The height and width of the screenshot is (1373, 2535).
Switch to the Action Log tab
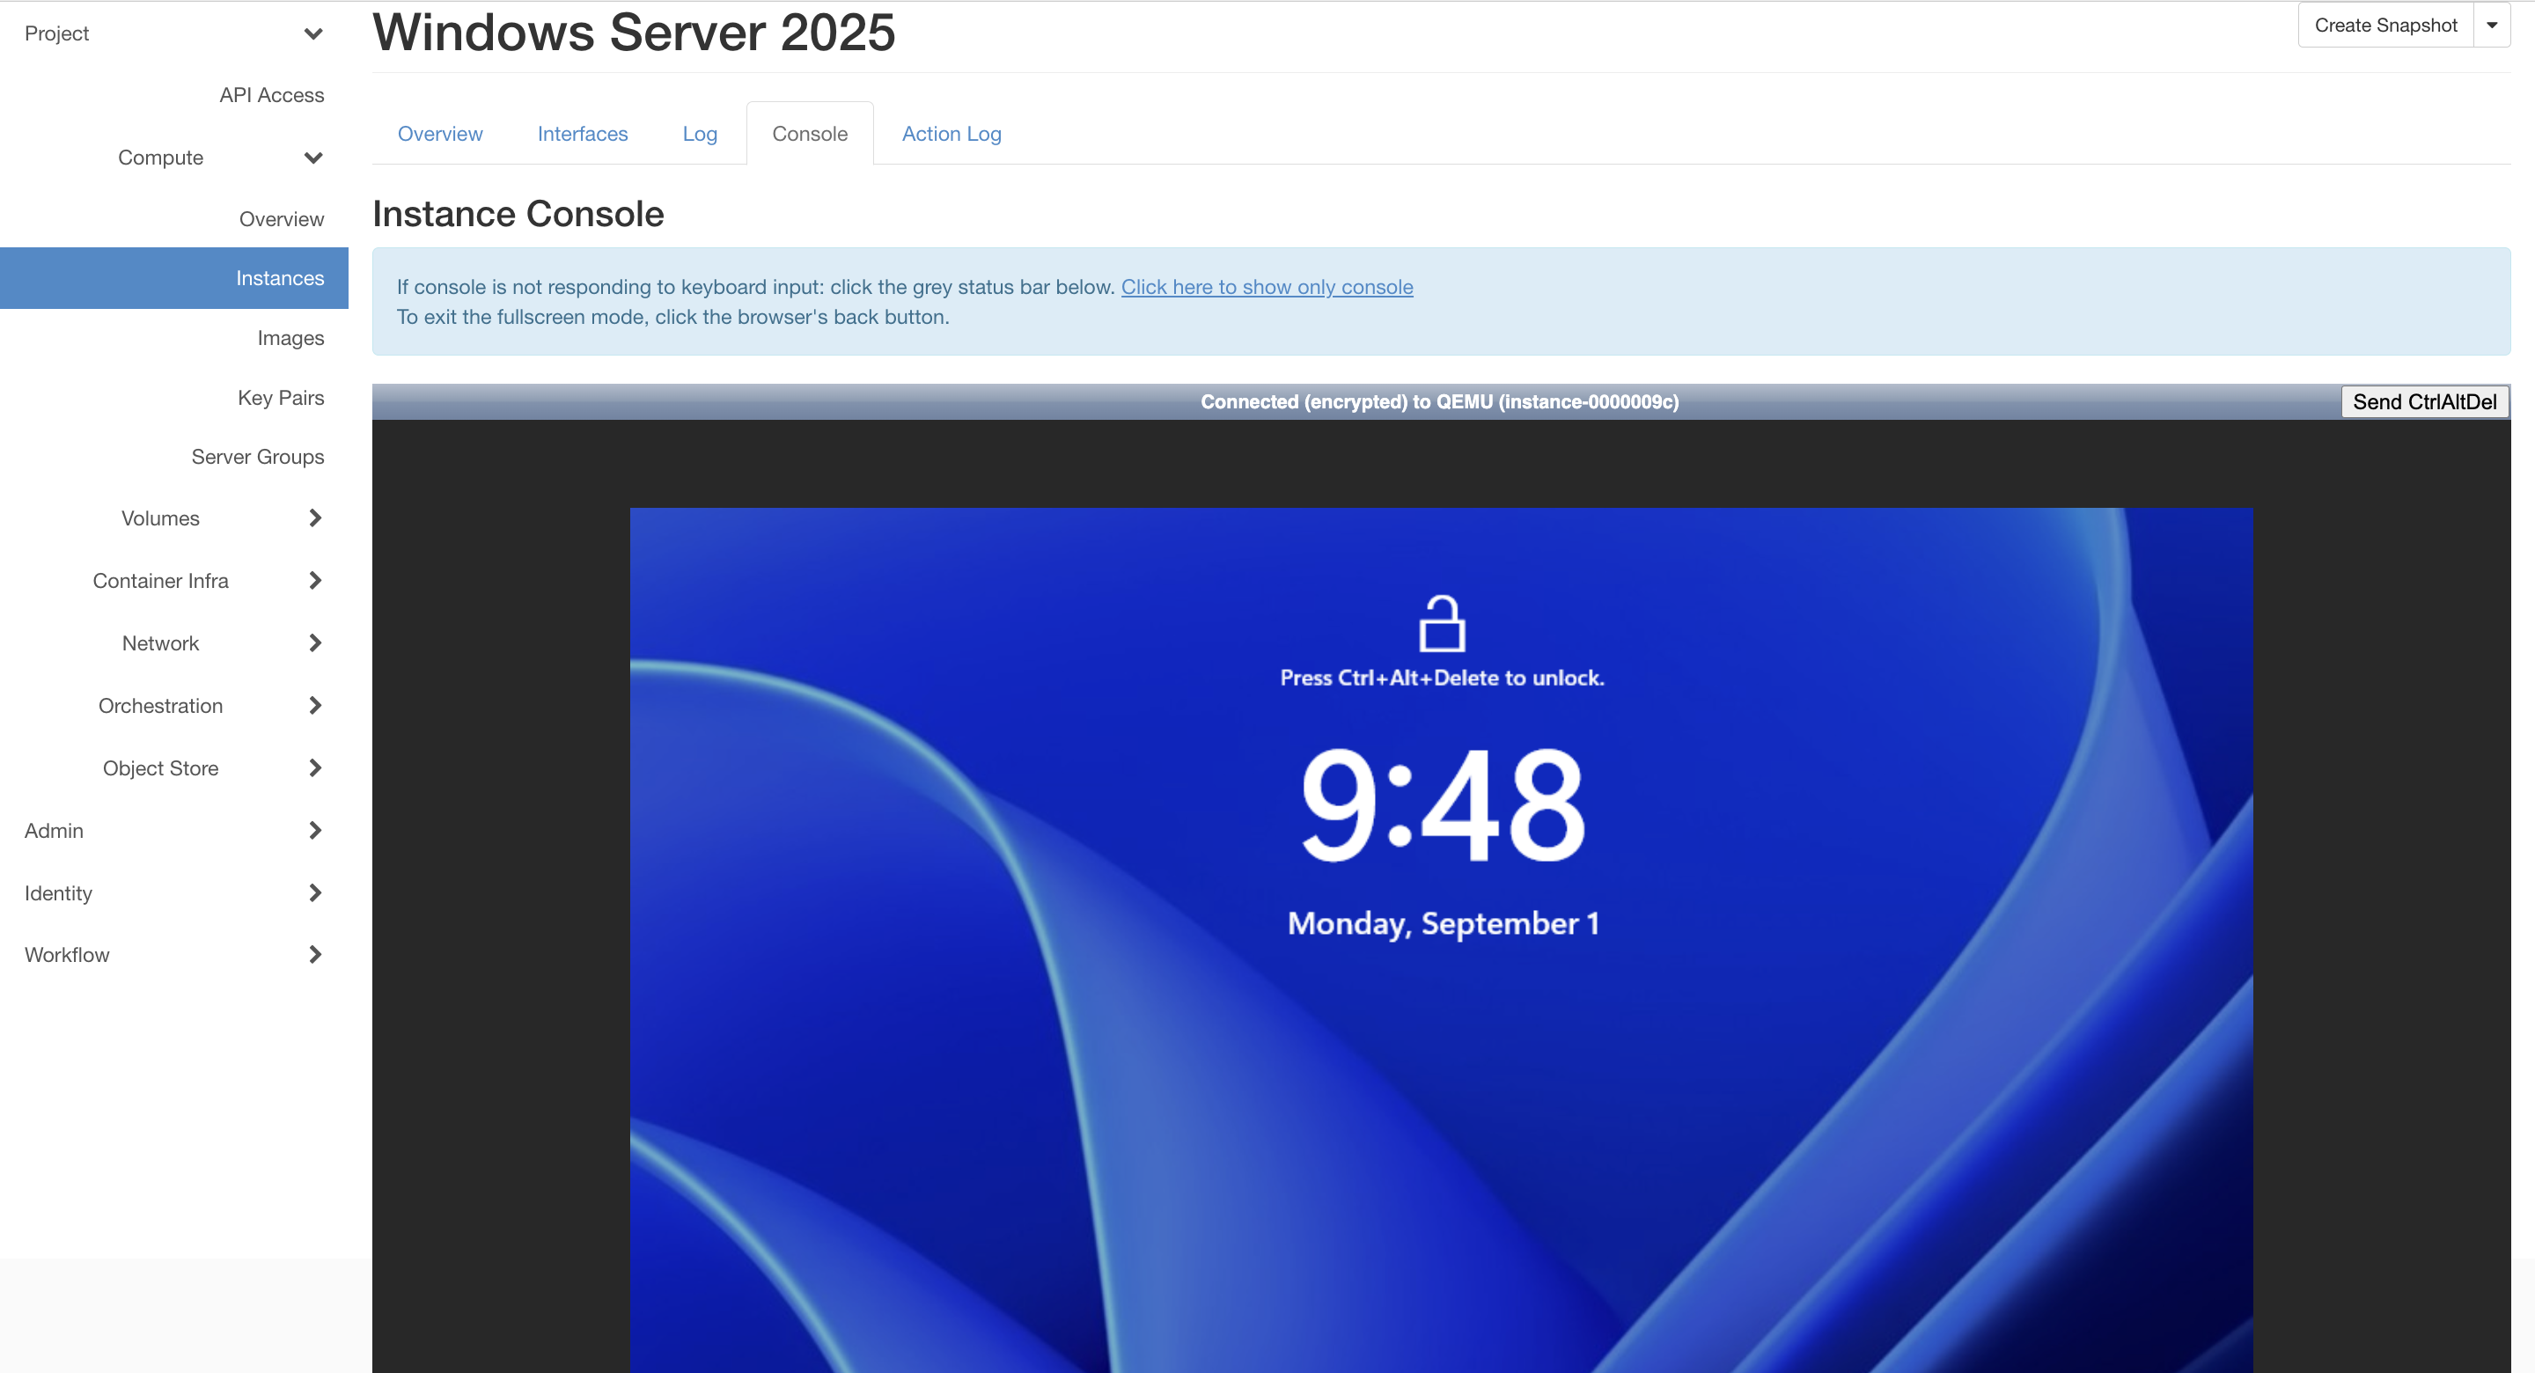(x=951, y=134)
